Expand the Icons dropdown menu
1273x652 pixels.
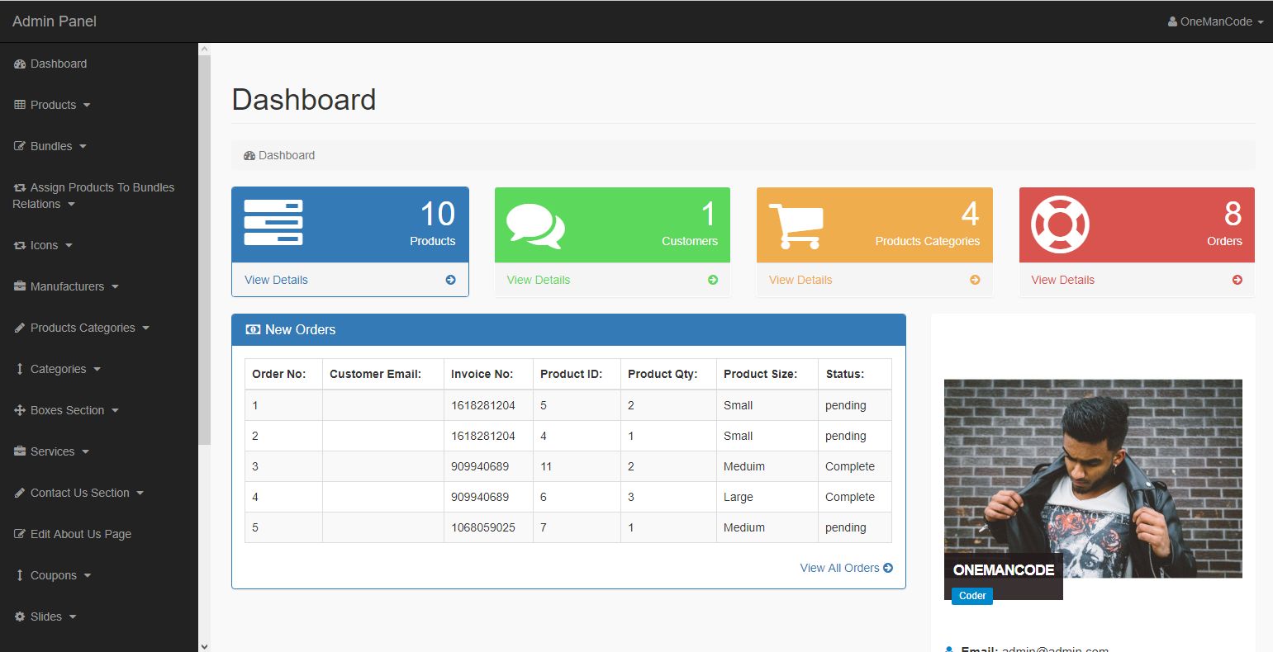point(43,245)
